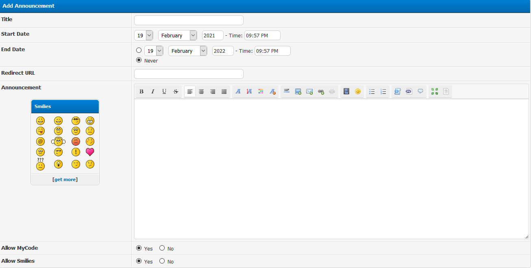The width and height of the screenshot is (531, 268).
Task: Center align the announcement text
Action: 201,92
